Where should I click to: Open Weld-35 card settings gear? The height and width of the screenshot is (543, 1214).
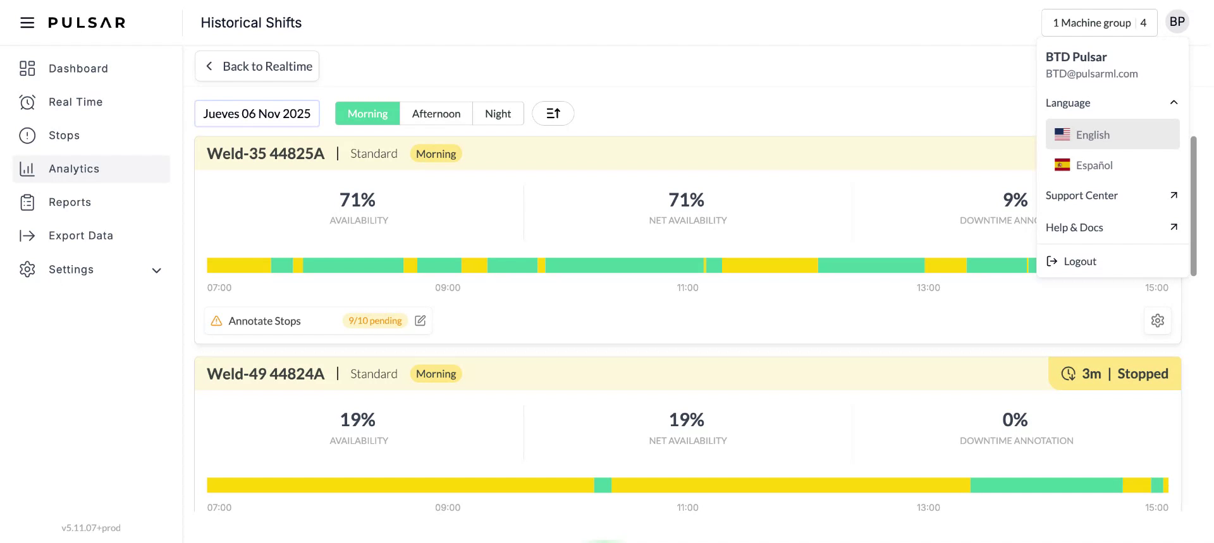click(x=1157, y=321)
